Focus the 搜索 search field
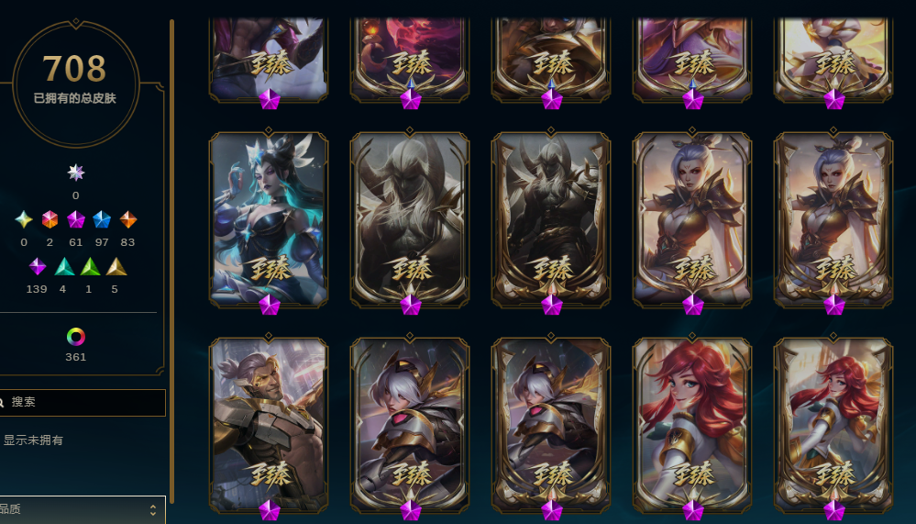The width and height of the screenshot is (916, 524). pyautogui.click(x=82, y=402)
